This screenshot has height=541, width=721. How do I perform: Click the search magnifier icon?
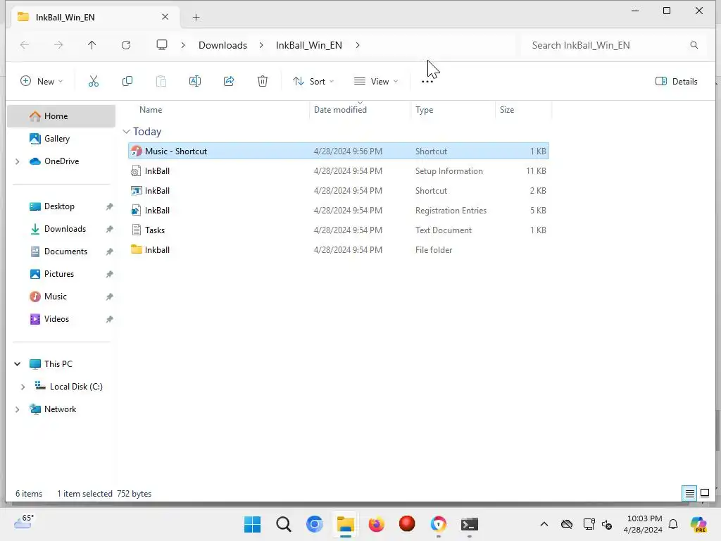point(694,45)
